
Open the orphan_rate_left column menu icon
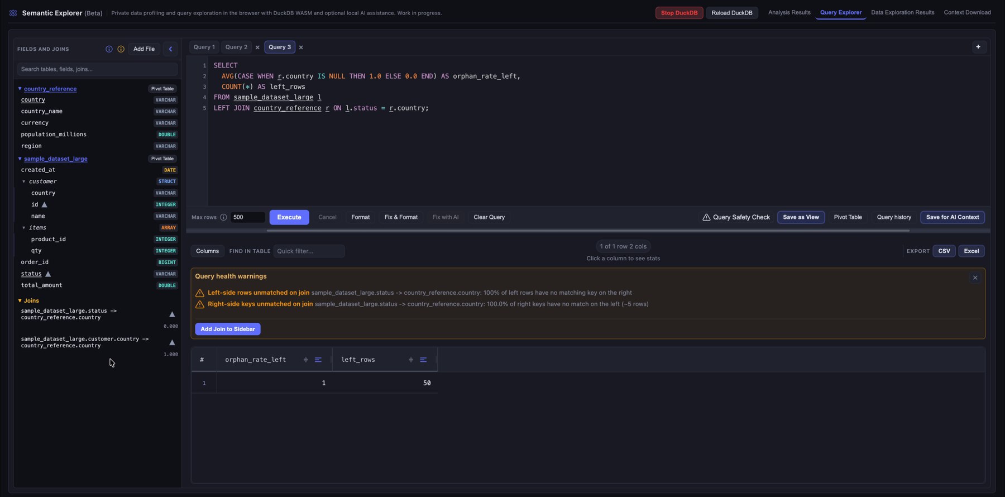pyautogui.click(x=318, y=360)
